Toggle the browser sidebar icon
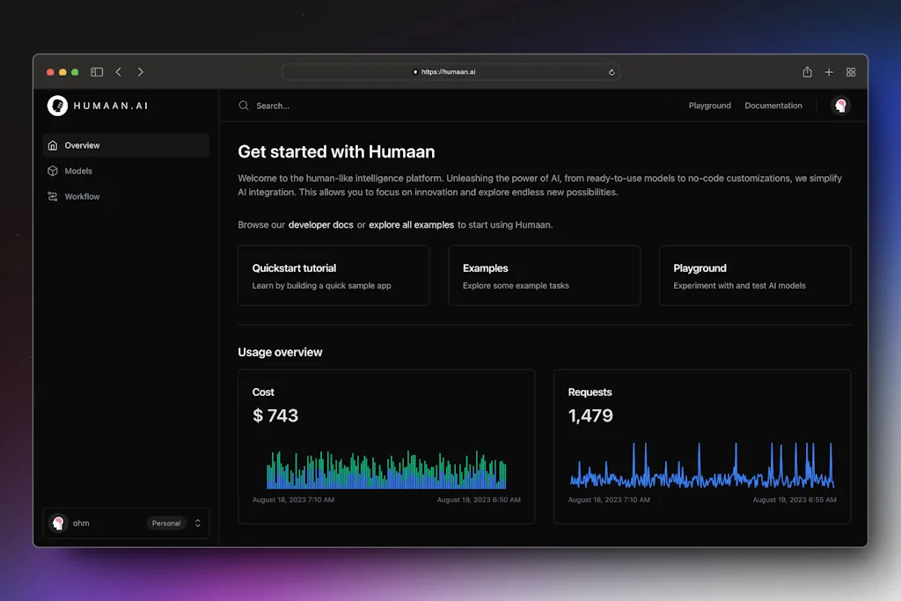Viewport: 901px width, 601px height. [x=97, y=72]
